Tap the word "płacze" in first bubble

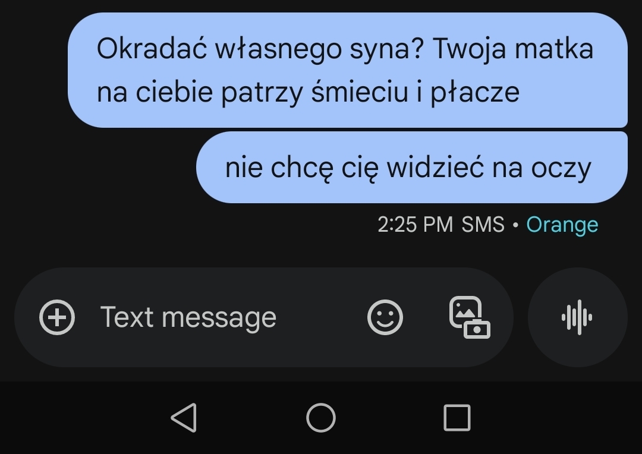click(475, 92)
